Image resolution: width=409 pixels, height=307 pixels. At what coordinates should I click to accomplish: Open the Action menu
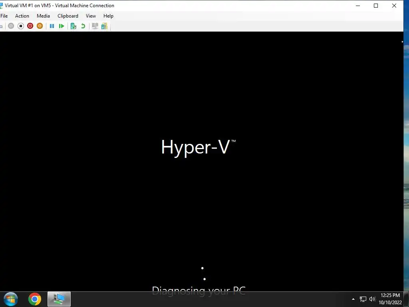(x=22, y=16)
